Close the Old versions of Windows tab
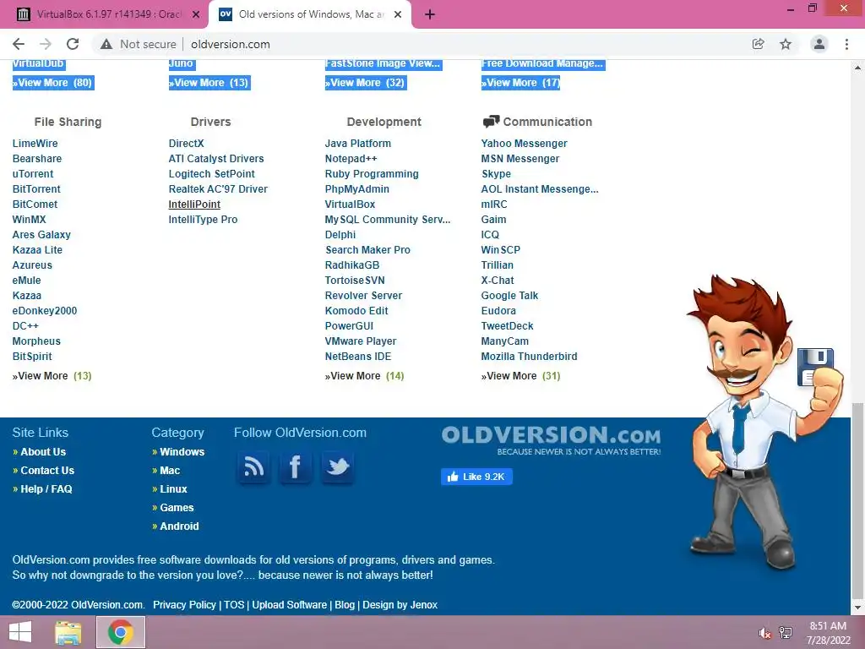Viewport: 865px width, 649px height. (x=398, y=15)
